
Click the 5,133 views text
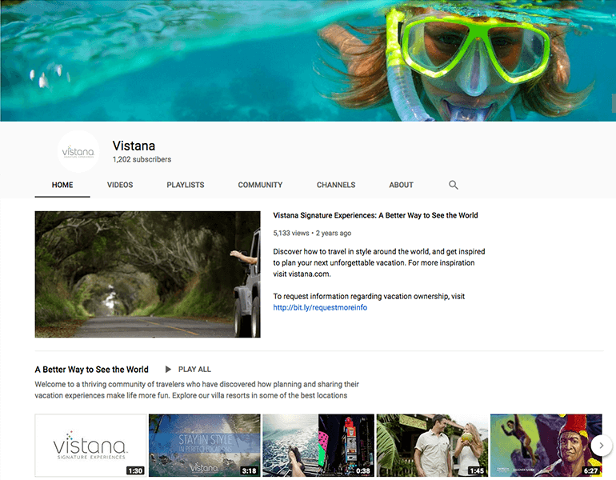point(291,233)
